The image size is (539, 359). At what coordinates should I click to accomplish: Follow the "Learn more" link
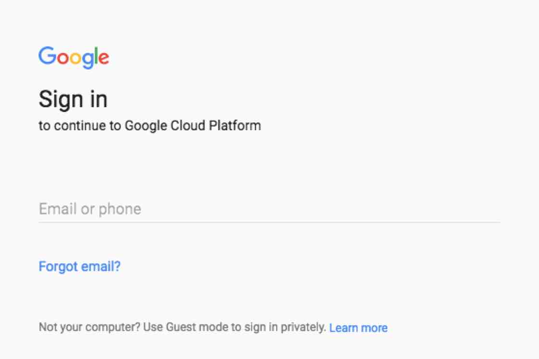359,328
